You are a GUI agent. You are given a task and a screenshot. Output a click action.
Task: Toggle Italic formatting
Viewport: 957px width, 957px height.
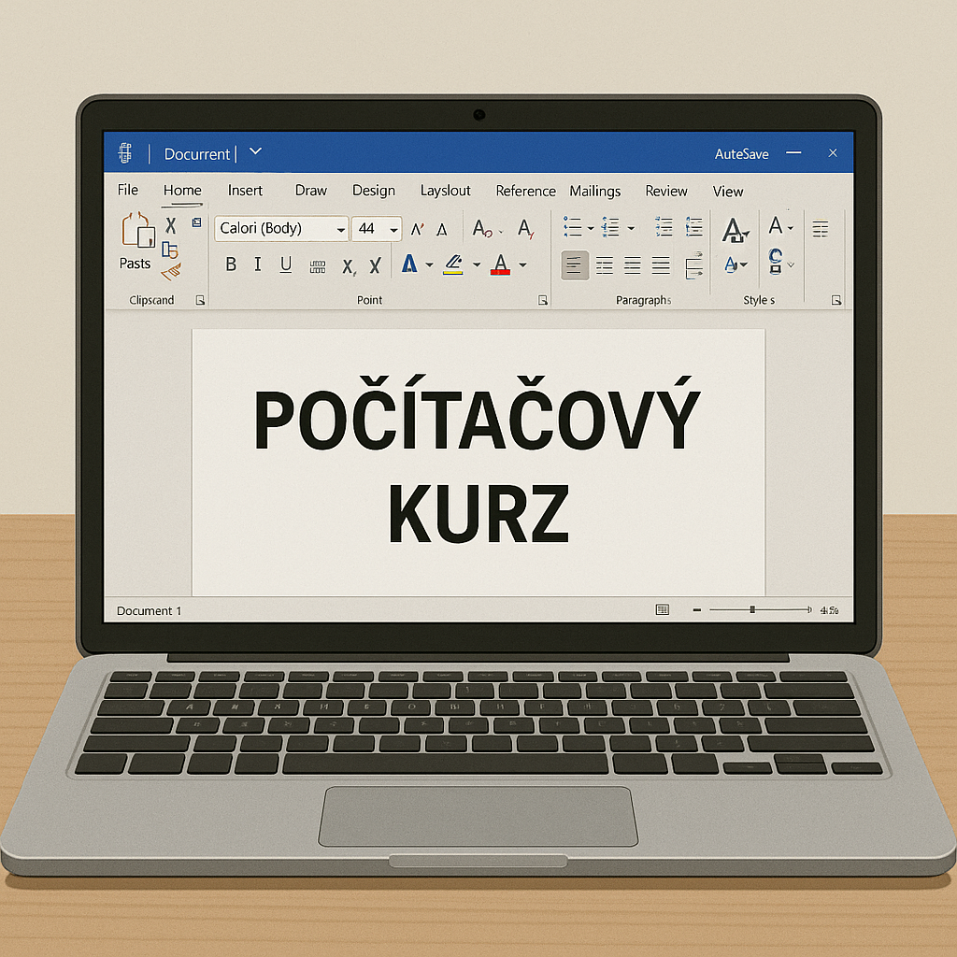[258, 265]
